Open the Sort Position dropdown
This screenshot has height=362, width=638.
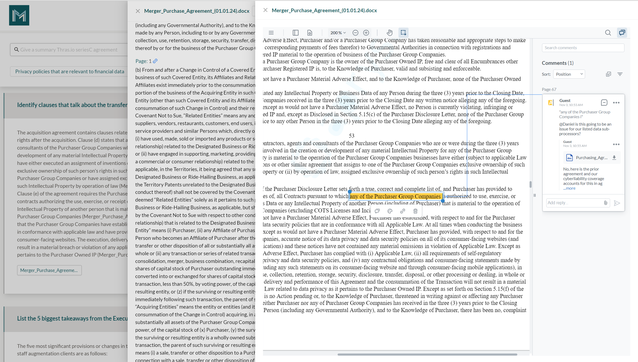(569, 74)
